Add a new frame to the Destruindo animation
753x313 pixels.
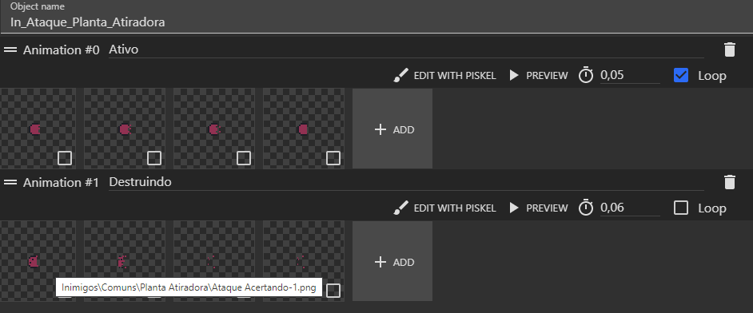392,261
